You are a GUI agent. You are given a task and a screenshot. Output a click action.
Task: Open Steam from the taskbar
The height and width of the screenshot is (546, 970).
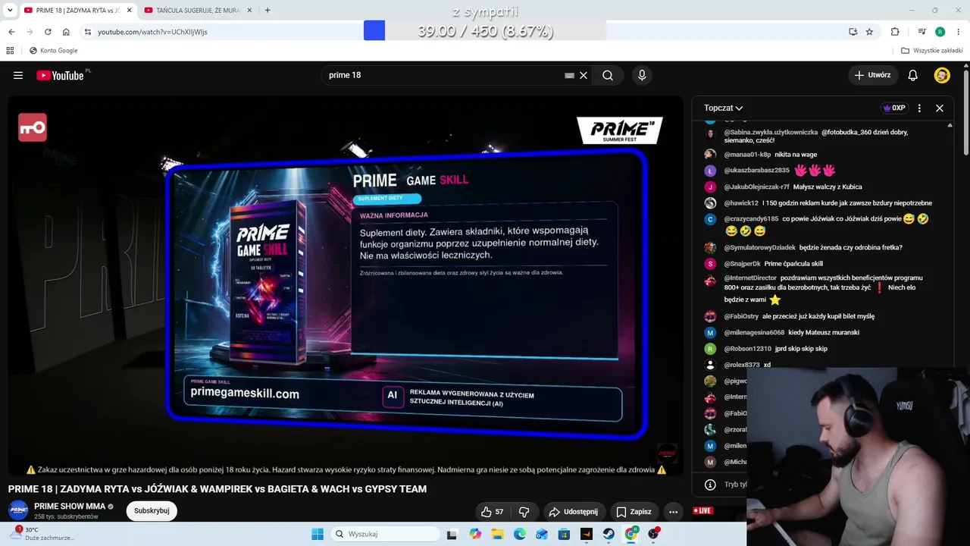pyautogui.click(x=609, y=534)
